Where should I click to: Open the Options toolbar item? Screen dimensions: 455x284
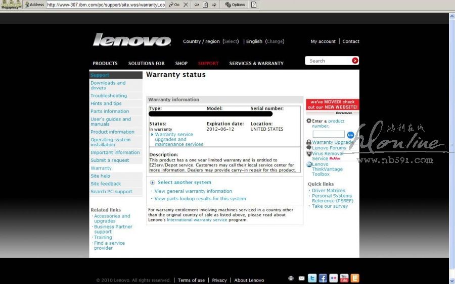(235, 5)
